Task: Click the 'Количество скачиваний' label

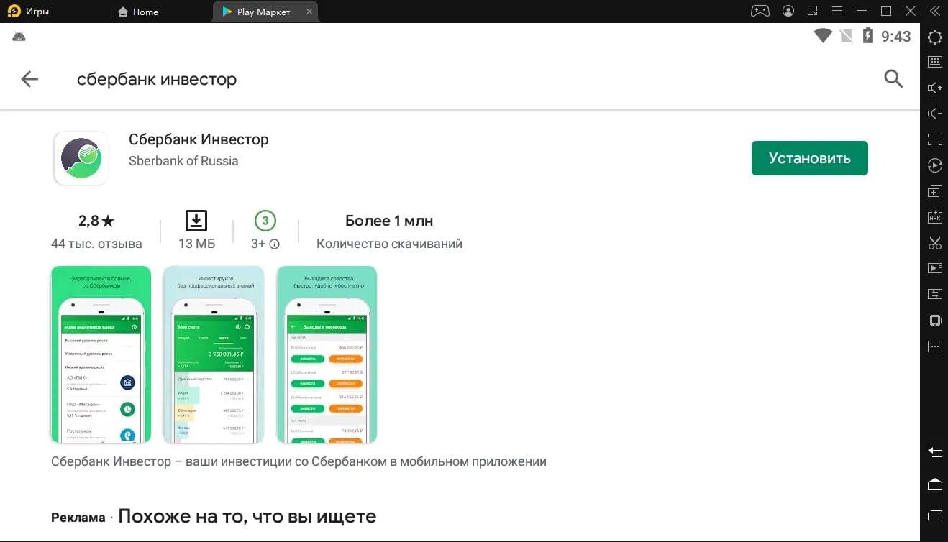Action: point(389,244)
